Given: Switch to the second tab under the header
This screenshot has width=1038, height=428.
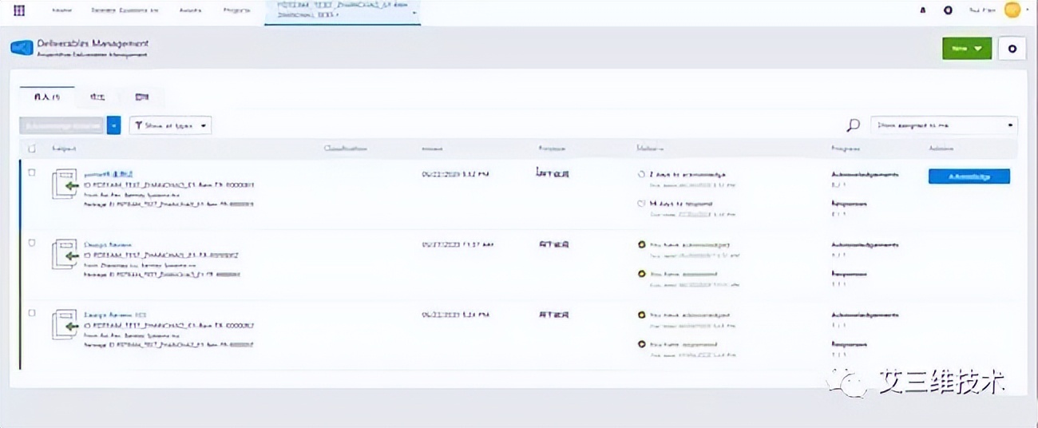Looking at the screenshot, I should (97, 97).
